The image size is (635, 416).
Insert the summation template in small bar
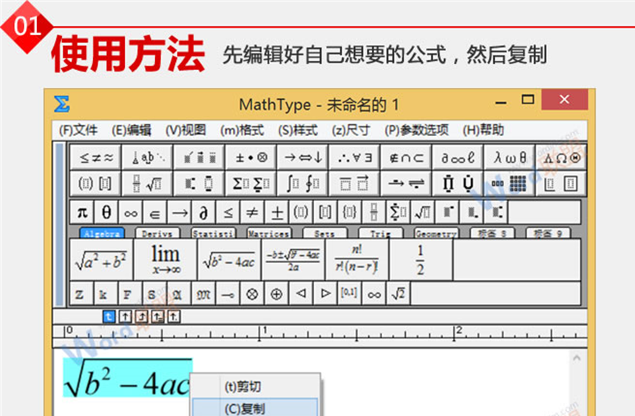coord(398,212)
